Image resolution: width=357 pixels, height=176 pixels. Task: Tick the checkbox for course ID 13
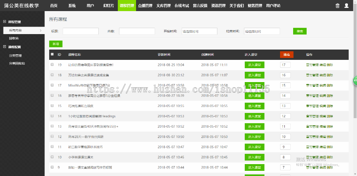click(x=52, y=126)
